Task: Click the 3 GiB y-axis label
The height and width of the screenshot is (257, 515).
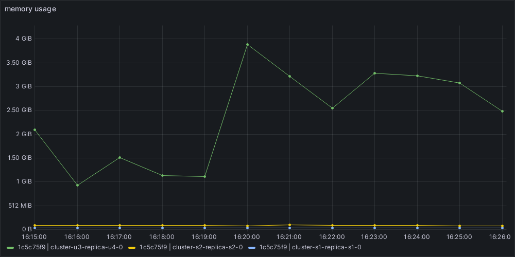Action: tap(23, 86)
